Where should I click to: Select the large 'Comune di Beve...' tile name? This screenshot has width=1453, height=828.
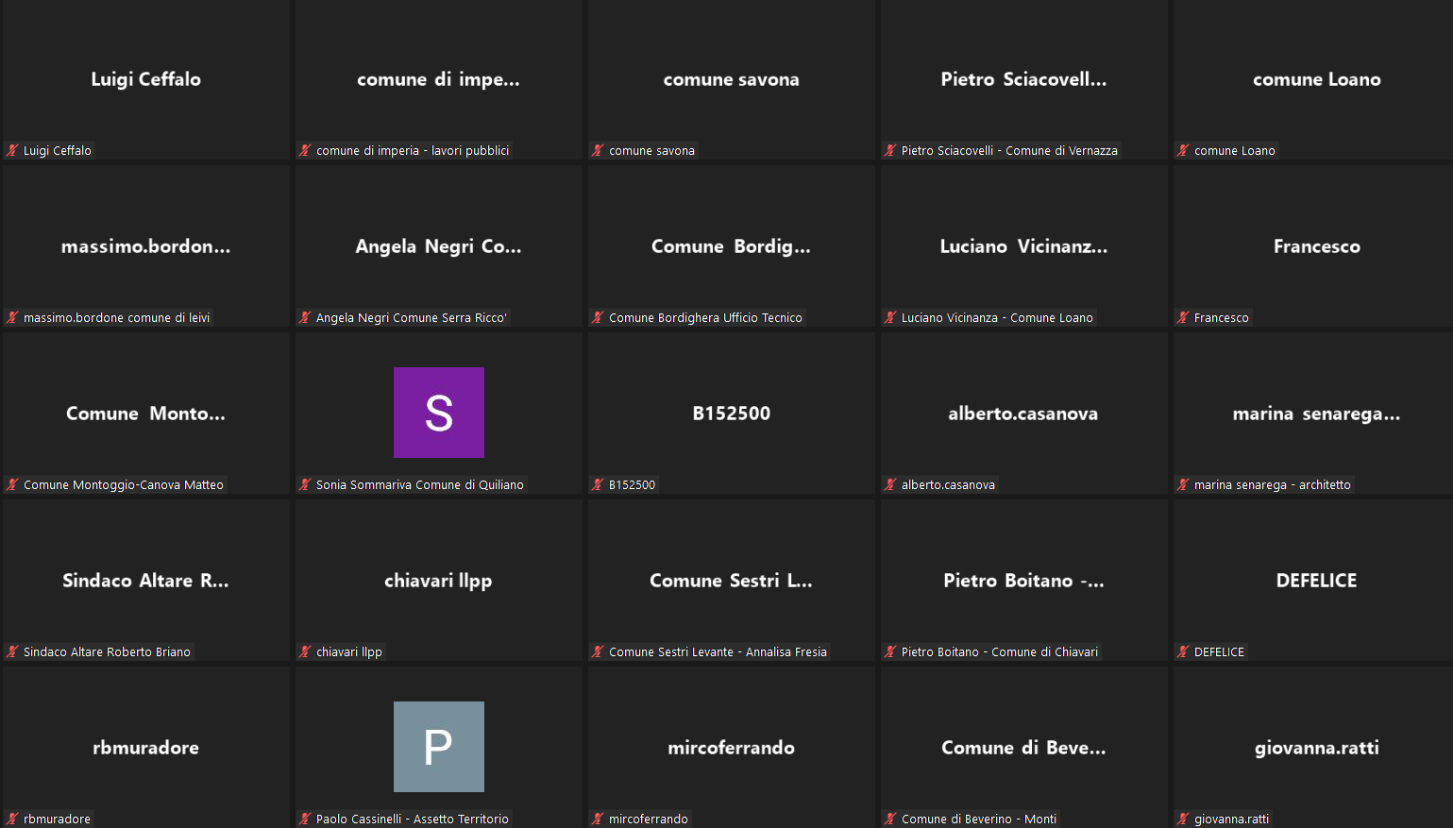click(x=1024, y=748)
